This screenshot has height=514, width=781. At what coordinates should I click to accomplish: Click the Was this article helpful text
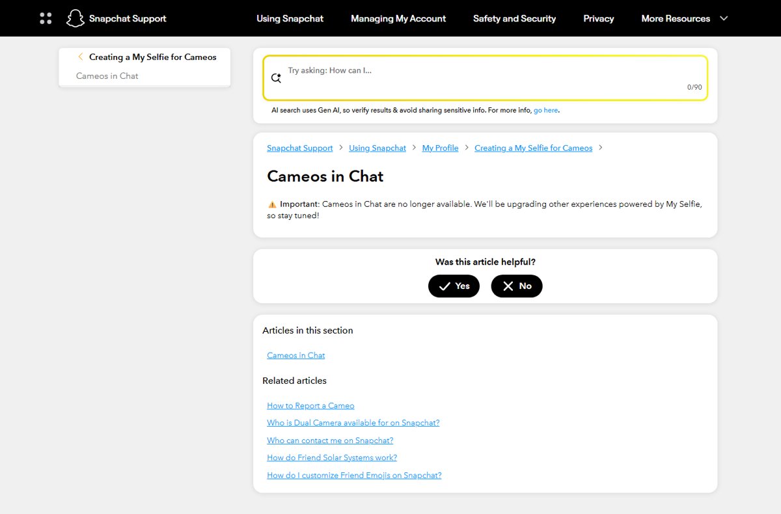point(486,262)
